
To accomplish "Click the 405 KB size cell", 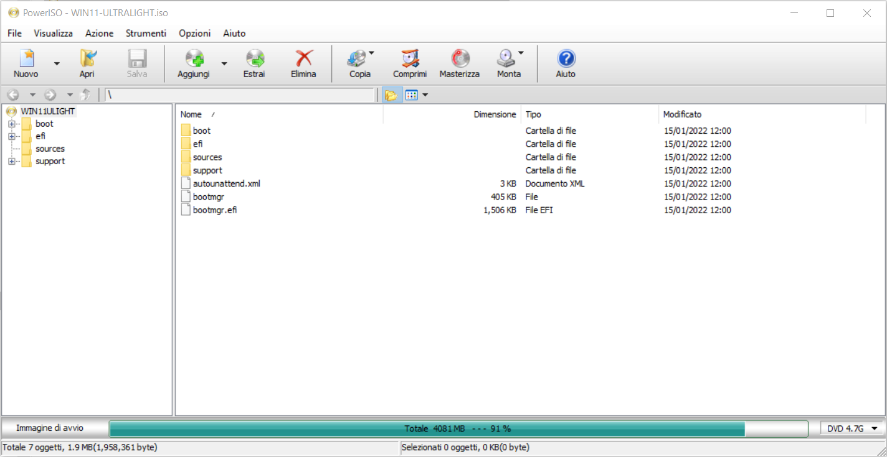I will pos(503,196).
